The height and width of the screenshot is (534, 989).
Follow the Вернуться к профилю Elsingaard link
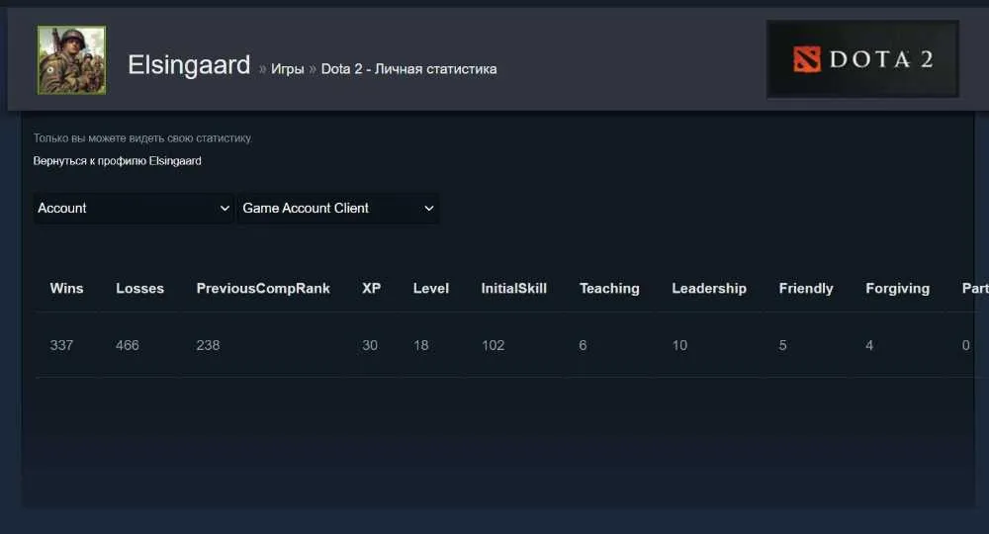coord(118,161)
